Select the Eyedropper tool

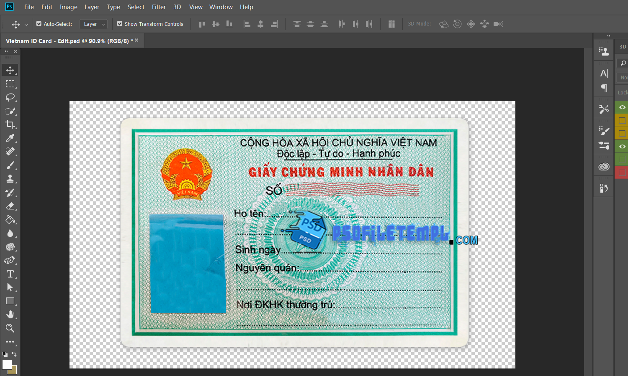10,138
